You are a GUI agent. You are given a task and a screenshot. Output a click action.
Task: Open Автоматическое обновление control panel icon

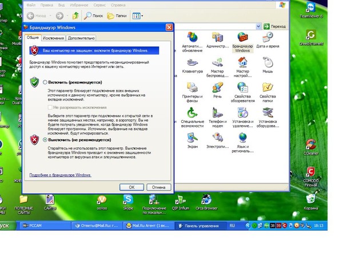tap(192, 42)
